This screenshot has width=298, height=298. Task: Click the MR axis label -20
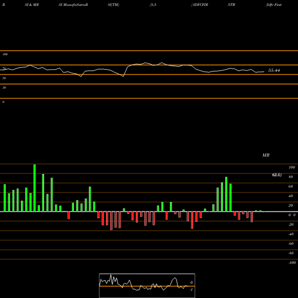291,225
